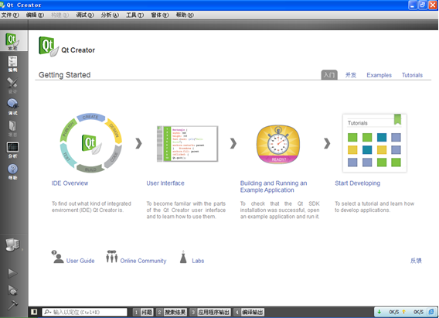The width and height of the screenshot is (439, 318).
Task: Click the target selector computer icon
Action: point(12,244)
